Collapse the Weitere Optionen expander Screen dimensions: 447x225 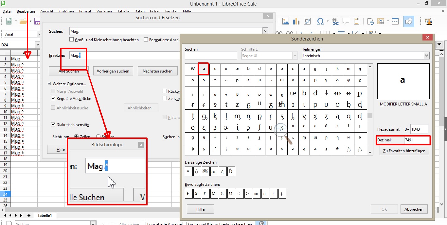pyautogui.click(x=50, y=84)
